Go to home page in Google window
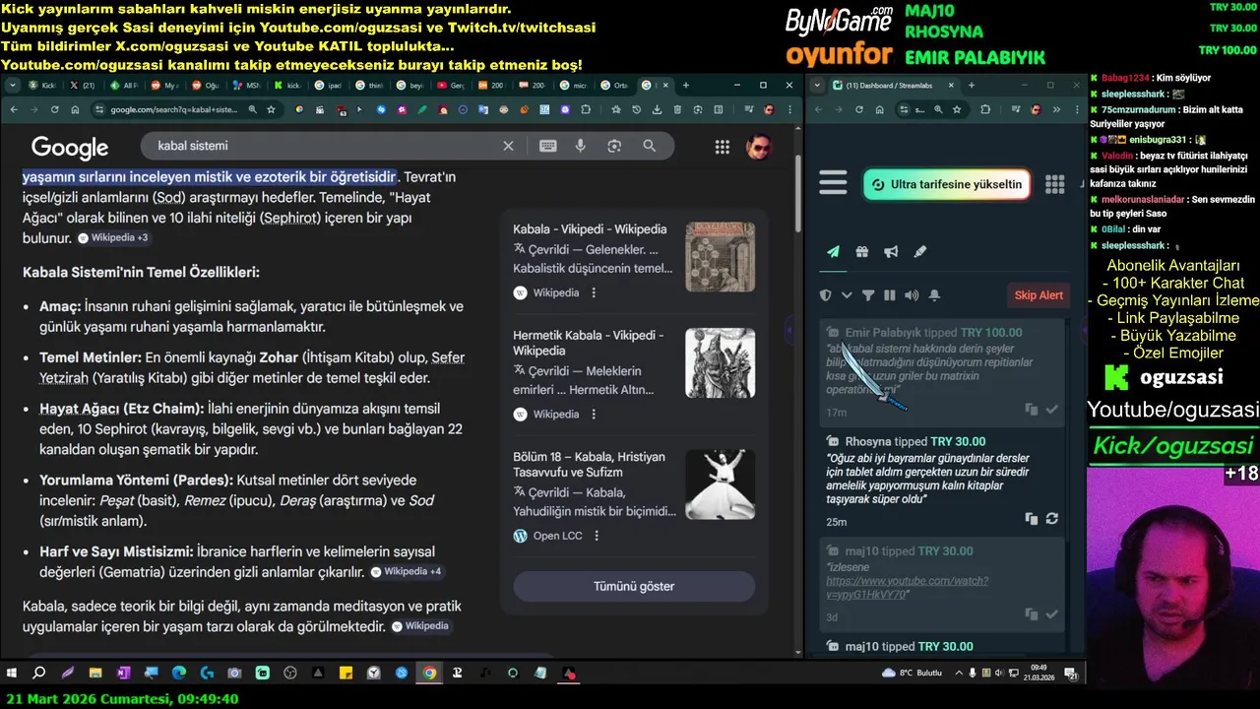Image resolution: width=1260 pixels, height=709 pixels. point(75,109)
